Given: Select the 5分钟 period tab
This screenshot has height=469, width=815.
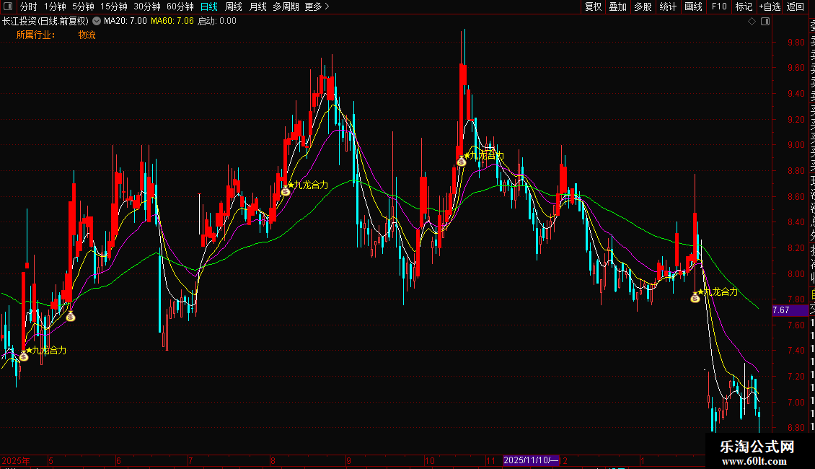Looking at the screenshot, I should click(x=83, y=6).
